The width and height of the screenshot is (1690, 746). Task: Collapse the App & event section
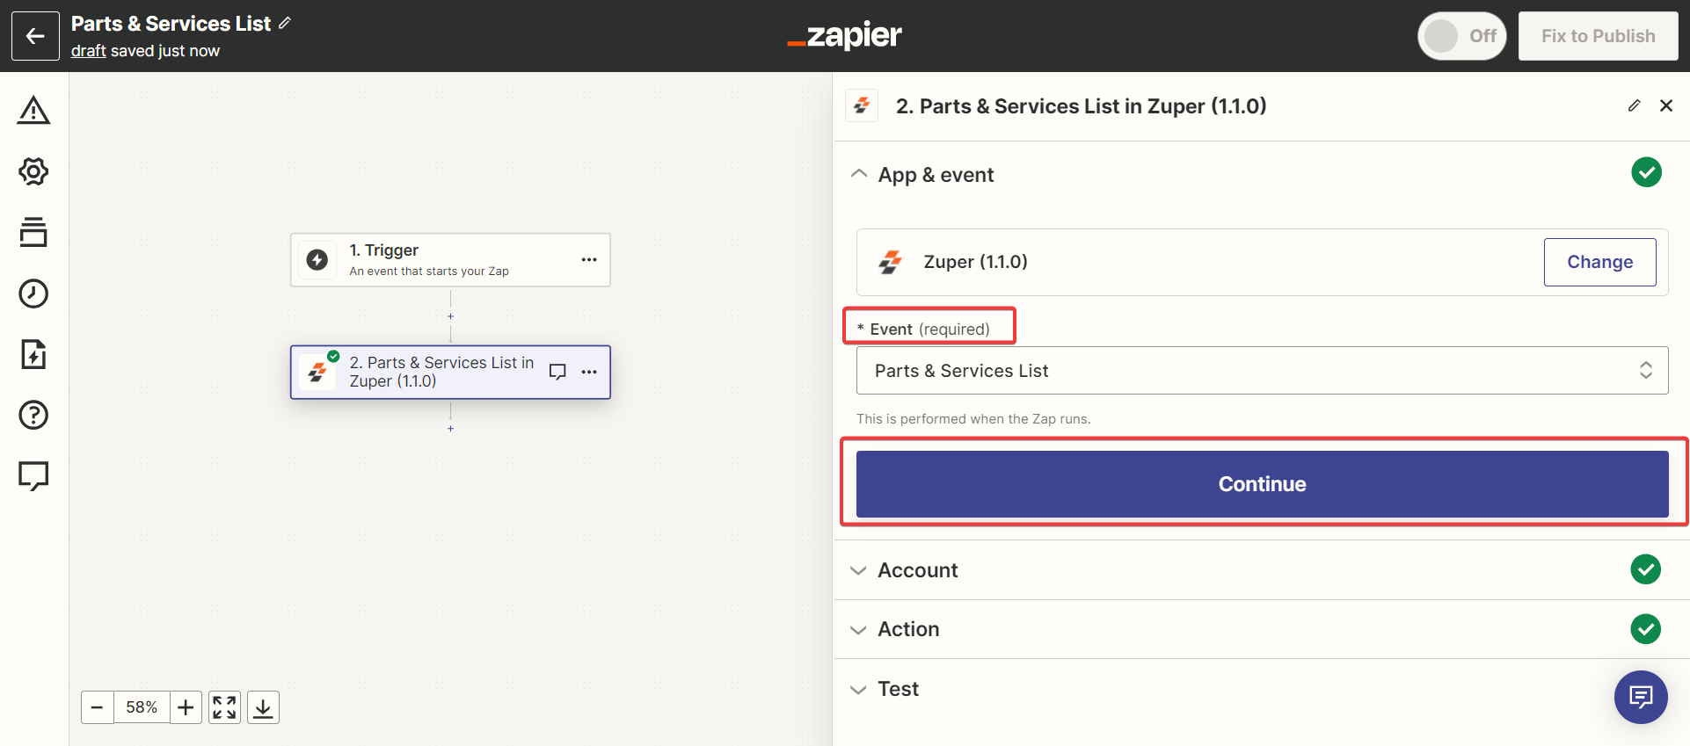pyautogui.click(x=859, y=174)
